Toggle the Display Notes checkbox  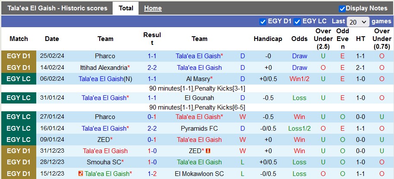[x=342, y=8]
